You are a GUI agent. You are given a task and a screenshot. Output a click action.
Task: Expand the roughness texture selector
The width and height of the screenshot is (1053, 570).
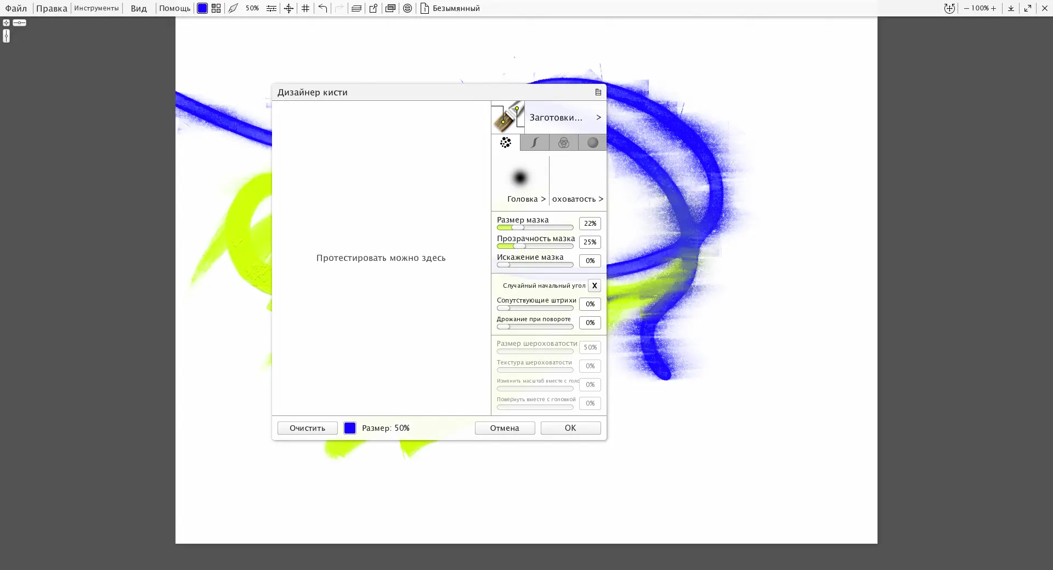(578, 199)
